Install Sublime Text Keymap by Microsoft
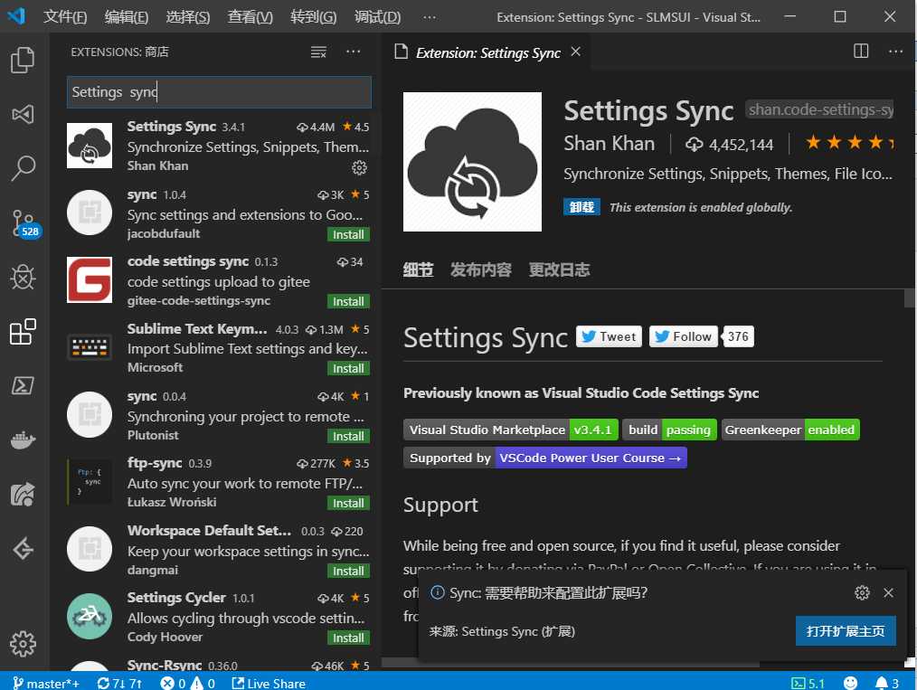Viewport: 917px width, 690px height. (x=348, y=368)
